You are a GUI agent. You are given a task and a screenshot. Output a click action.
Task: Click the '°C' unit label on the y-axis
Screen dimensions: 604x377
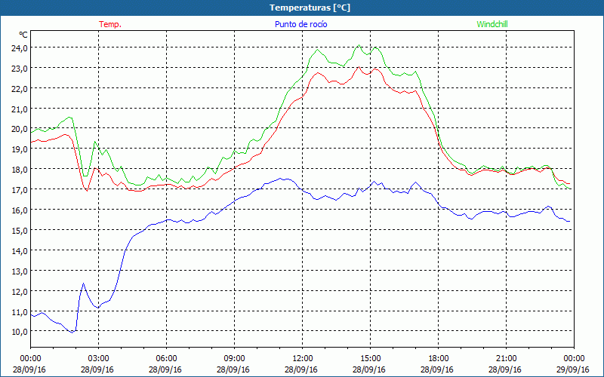23,35
